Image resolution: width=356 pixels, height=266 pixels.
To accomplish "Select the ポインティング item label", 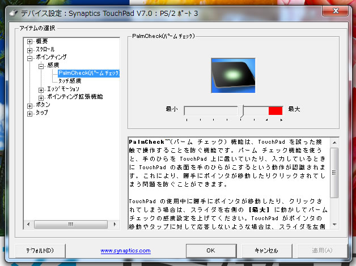I will pos(51,57).
